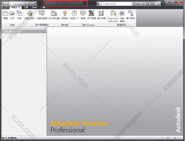Image resolution: width=185 pixels, height=141 pixels.
Task: Open the binoculars search options arrow
Action: click(x=137, y=4)
